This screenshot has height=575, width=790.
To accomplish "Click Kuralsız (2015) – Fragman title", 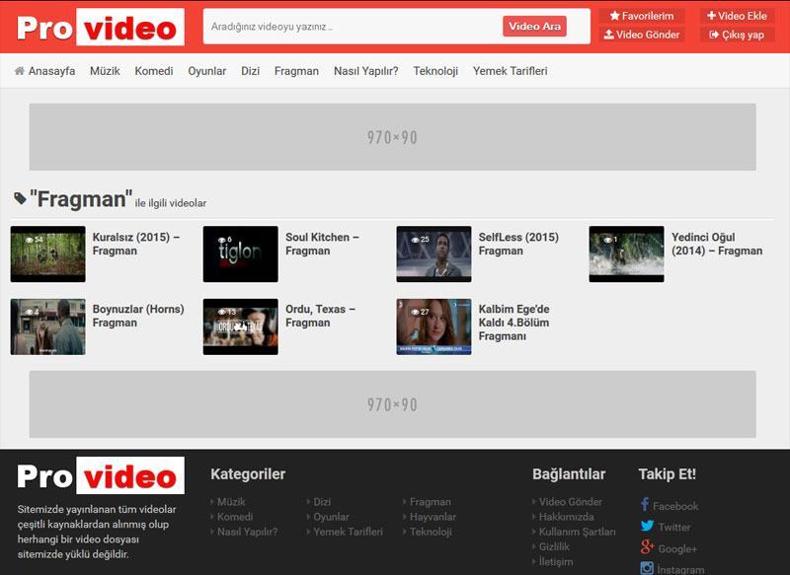I will (x=136, y=244).
